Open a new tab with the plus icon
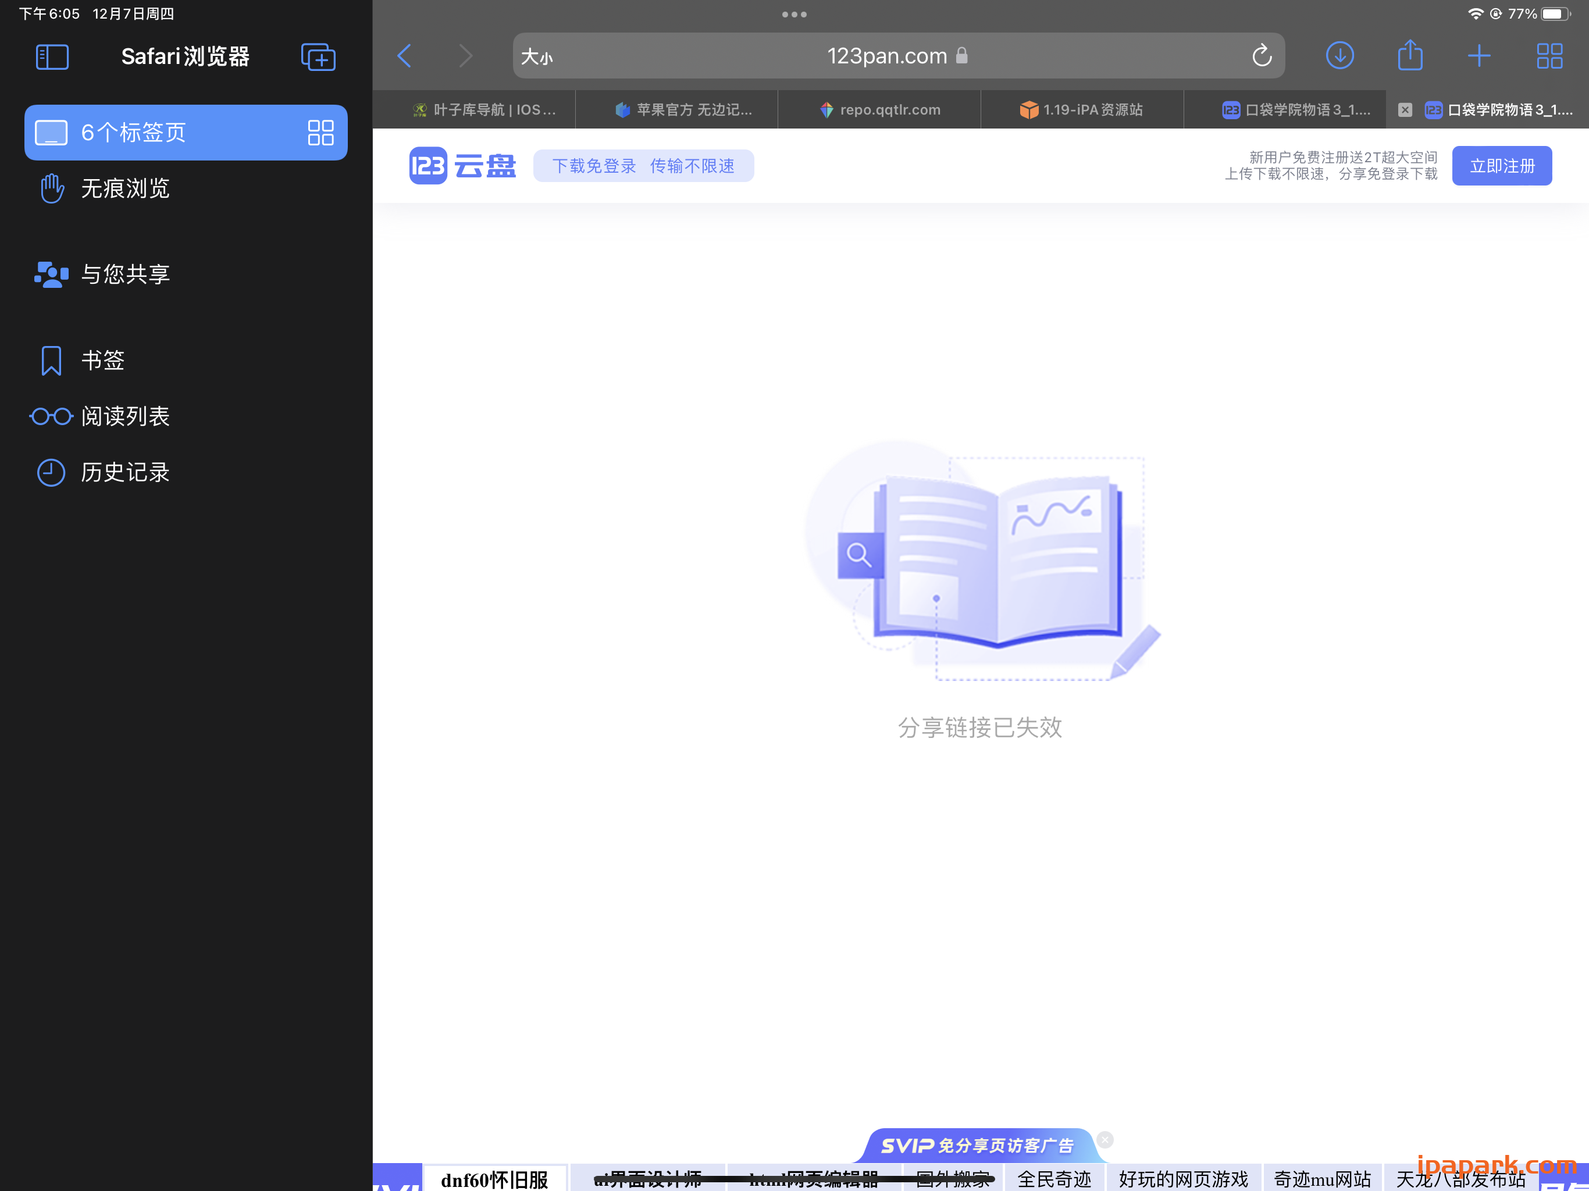 click(x=1479, y=55)
